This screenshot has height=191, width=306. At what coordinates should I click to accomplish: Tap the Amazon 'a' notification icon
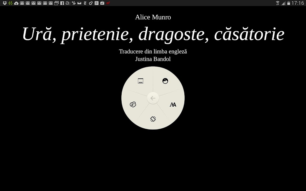(x=68, y=3)
